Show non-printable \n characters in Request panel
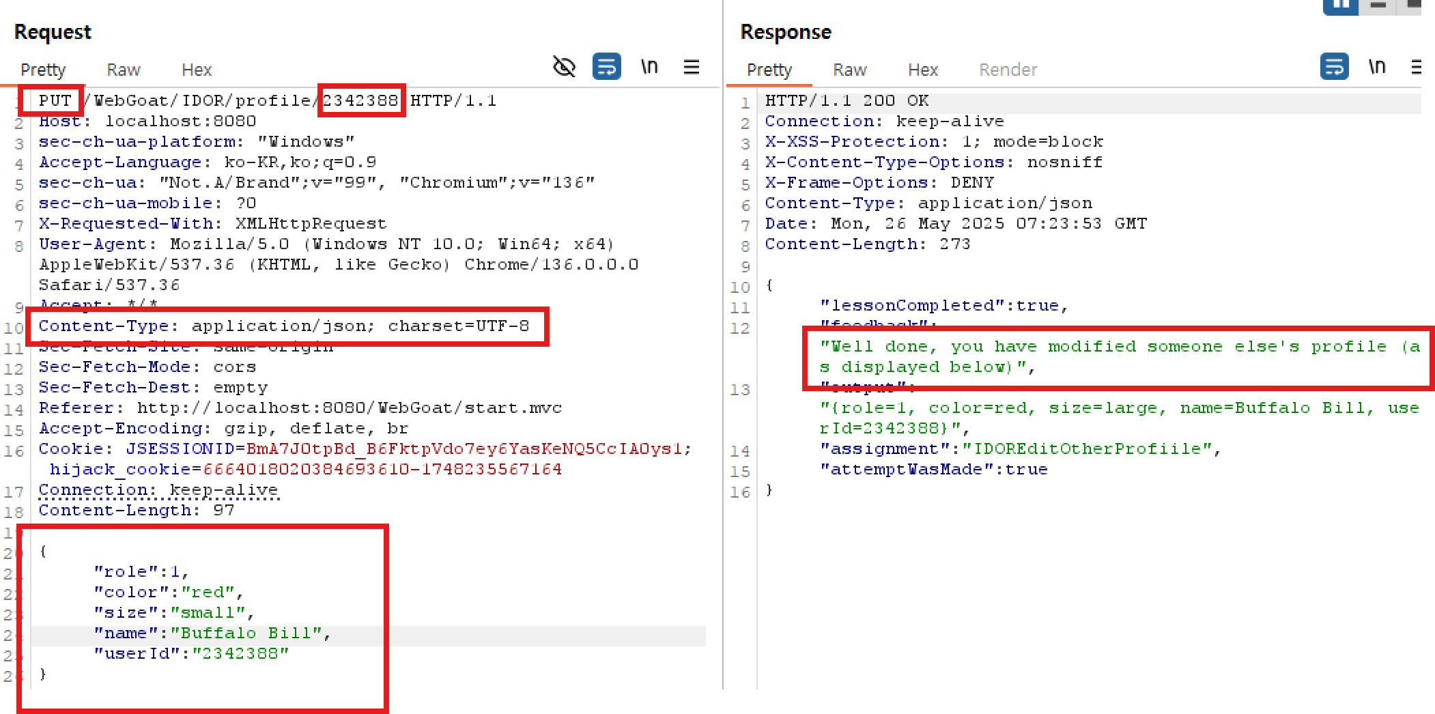1435x714 pixels. [x=649, y=67]
